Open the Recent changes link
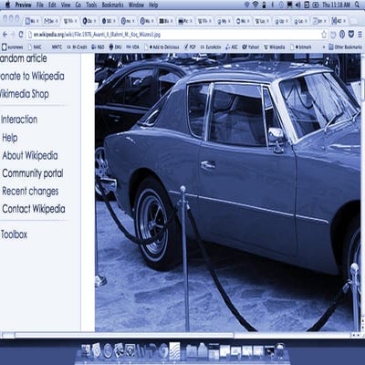The width and height of the screenshot is (365, 365). 30,192
